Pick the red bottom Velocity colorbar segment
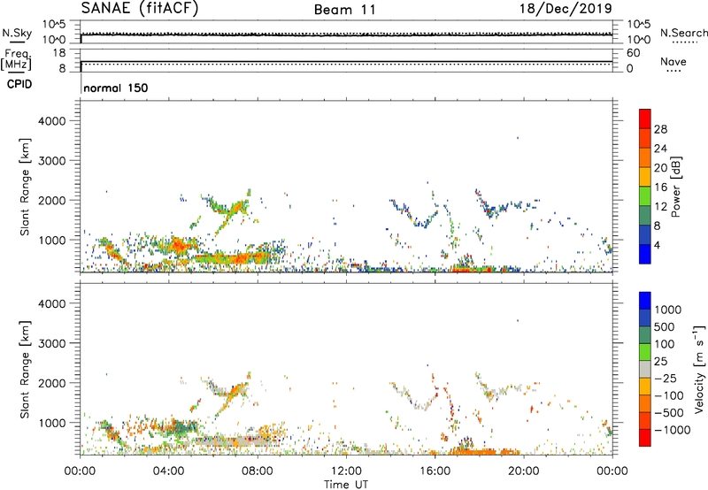The height and width of the screenshot is (490, 708). click(645, 438)
